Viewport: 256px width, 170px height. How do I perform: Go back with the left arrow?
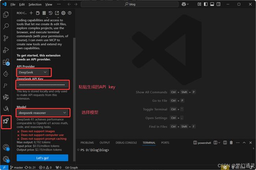69,4
